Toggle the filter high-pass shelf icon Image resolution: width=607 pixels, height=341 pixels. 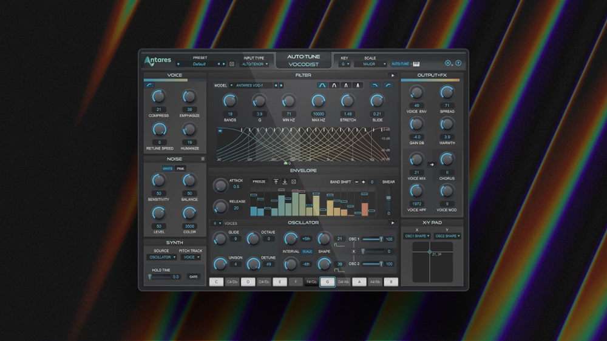pyautogui.click(x=388, y=85)
